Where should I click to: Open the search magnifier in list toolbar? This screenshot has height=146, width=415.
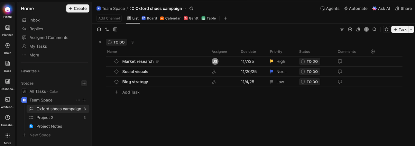click(375, 30)
